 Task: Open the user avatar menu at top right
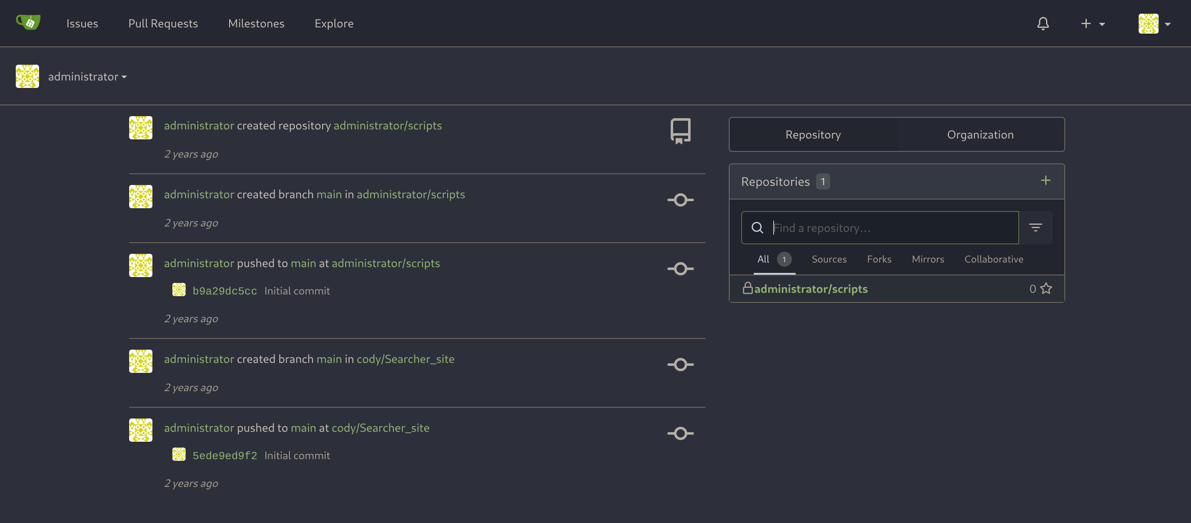(1154, 24)
